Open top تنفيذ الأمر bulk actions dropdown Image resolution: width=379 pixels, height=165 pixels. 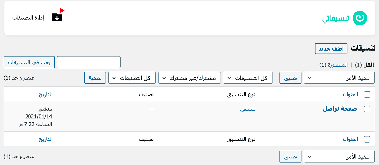tap(339, 78)
